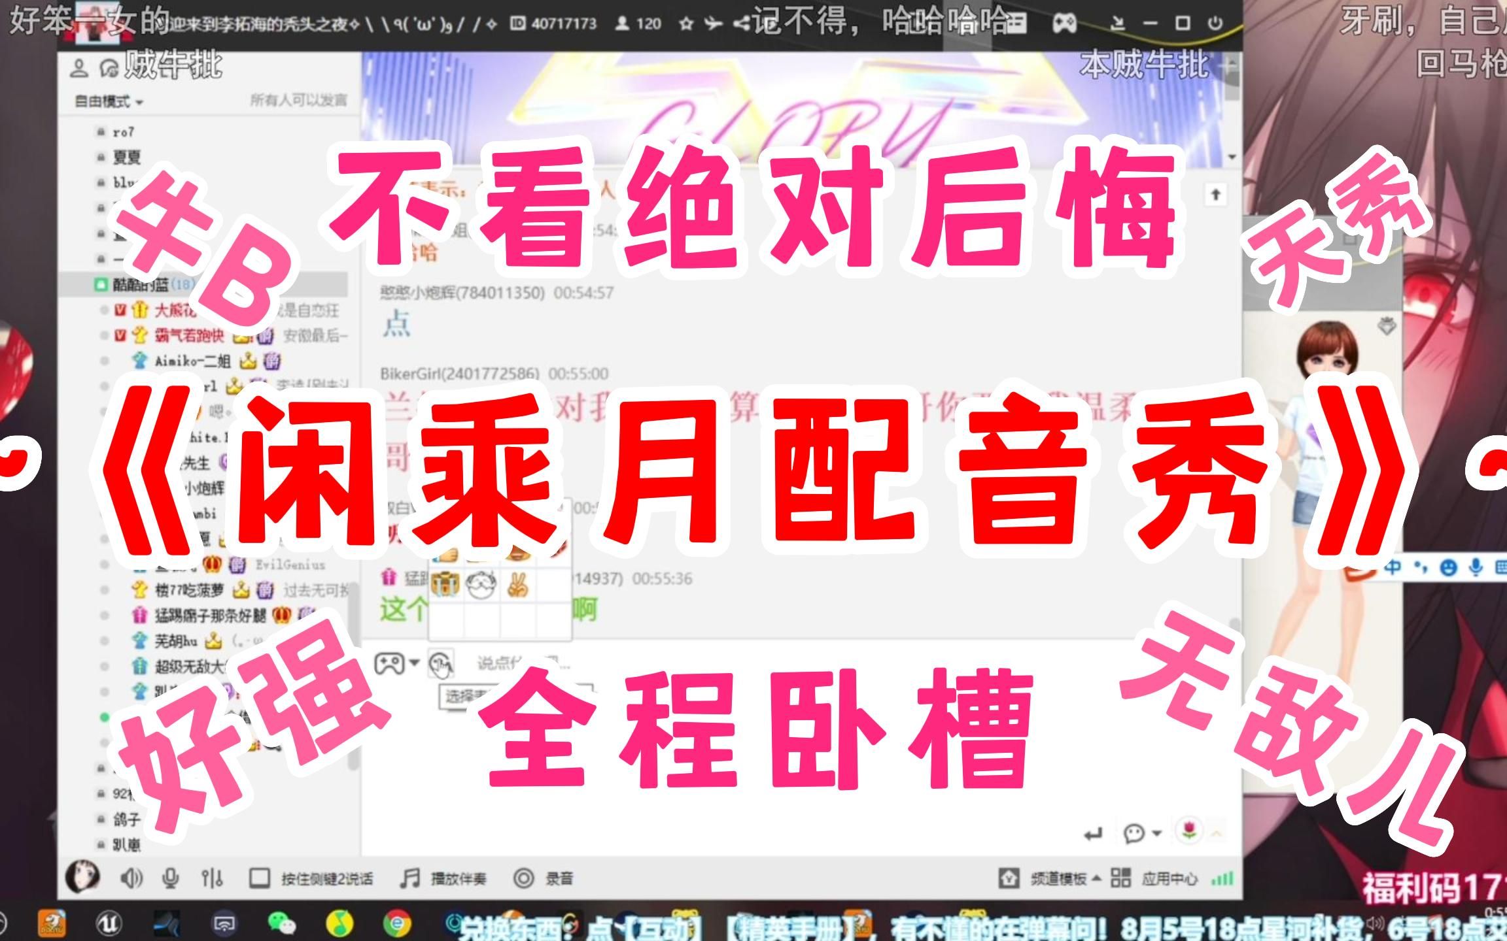1507x941 pixels.
Task: Pick the treasure chest emoji
Action: tap(445, 583)
